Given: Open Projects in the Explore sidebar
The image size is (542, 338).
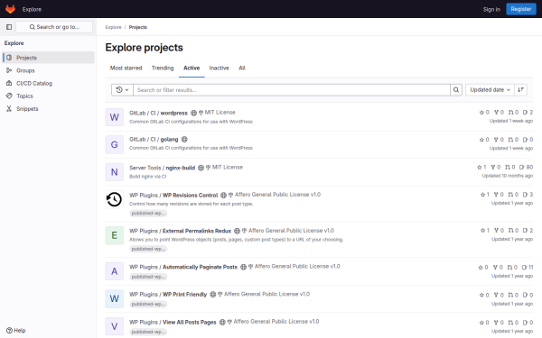Looking at the screenshot, I should (x=49, y=58).
